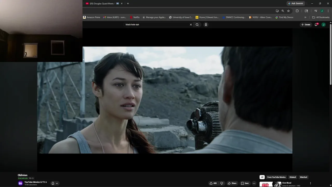
Task: Open YouTube Movies & TV channel avatar
Action: [20, 183]
